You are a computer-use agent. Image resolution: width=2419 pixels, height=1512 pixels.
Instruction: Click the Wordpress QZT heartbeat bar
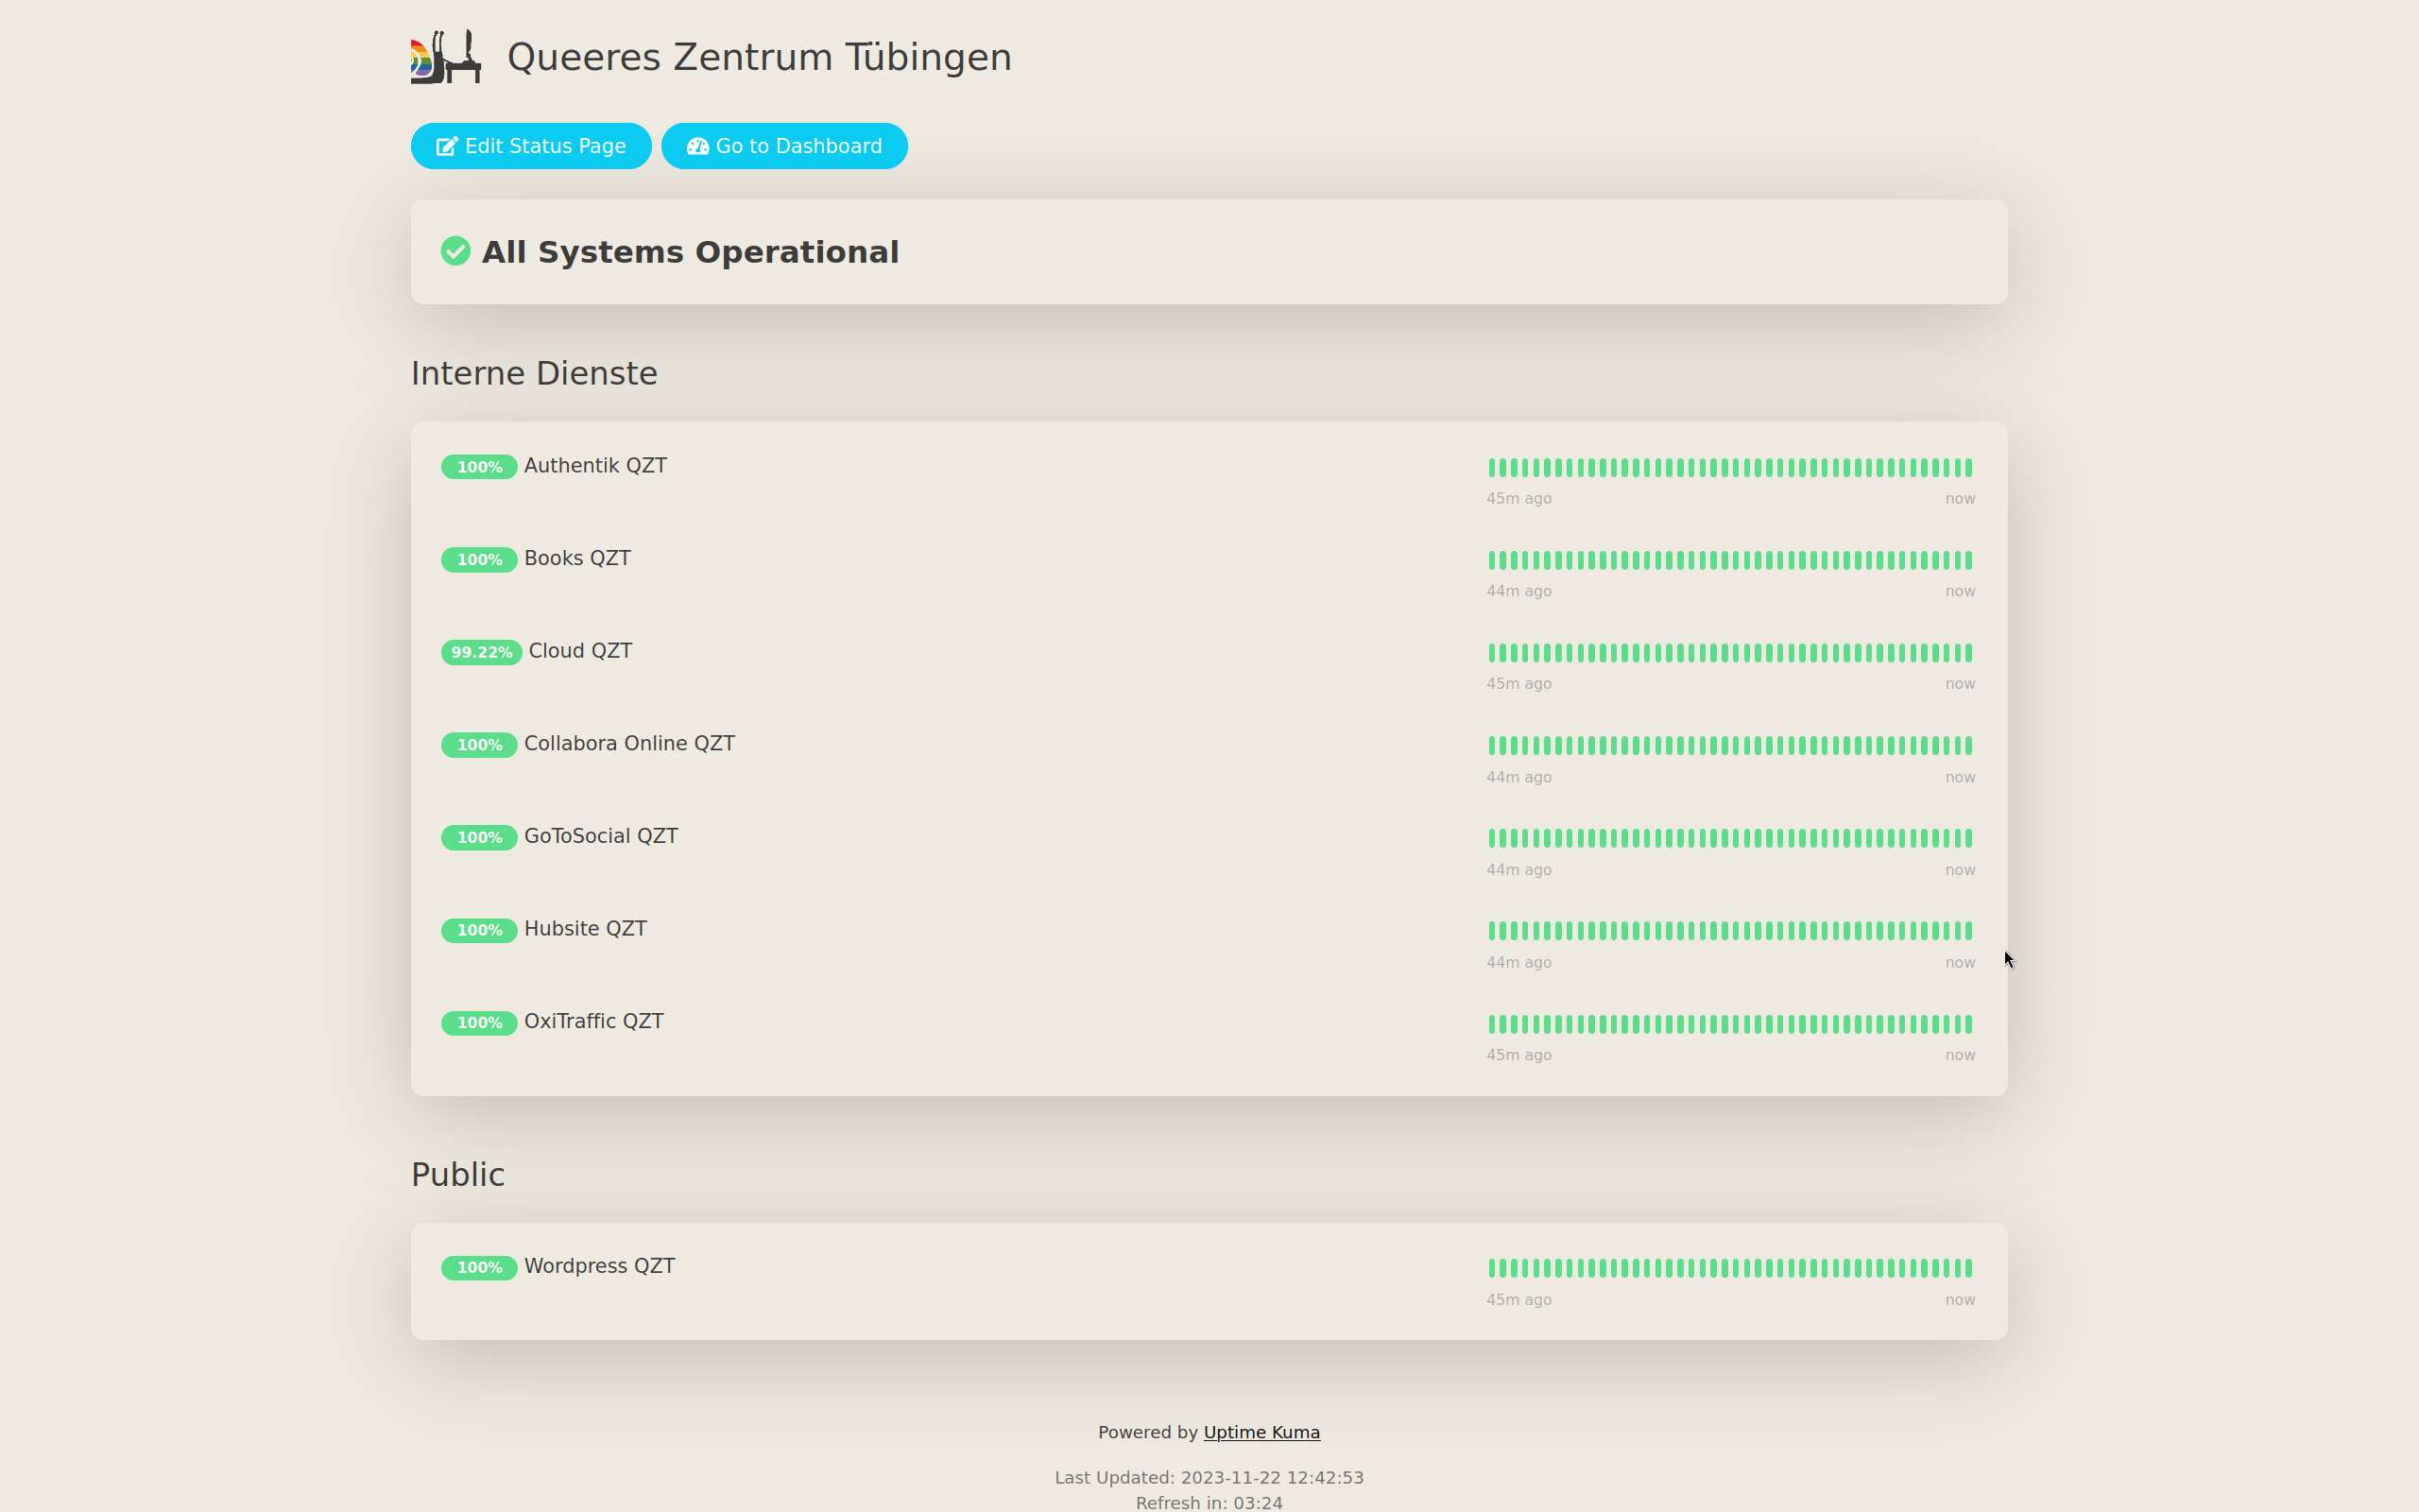[x=1729, y=1268]
